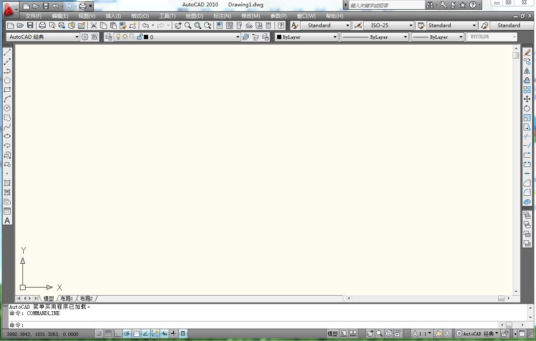Open the Layer Properties Manager
Image resolution: width=536 pixels, height=341 pixels.
click(x=109, y=37)
